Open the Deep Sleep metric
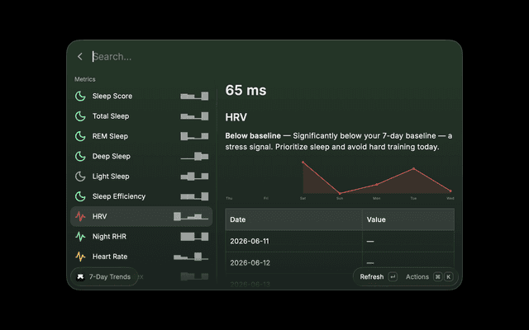The image size is (529, 330). (141, 156)
